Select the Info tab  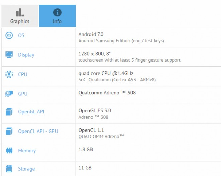pos(58,16)
